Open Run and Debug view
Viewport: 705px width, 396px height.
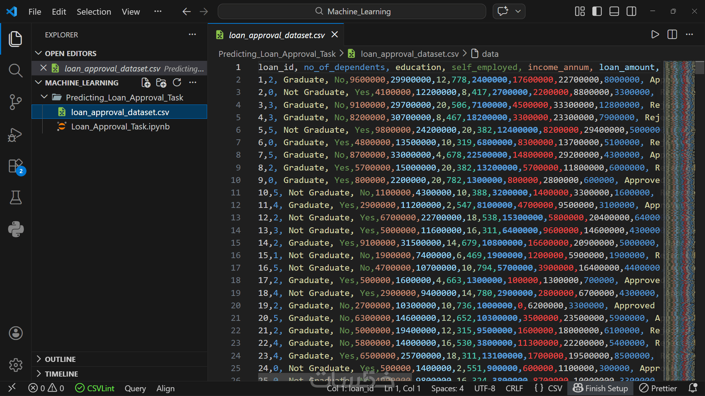coord(15,135)
